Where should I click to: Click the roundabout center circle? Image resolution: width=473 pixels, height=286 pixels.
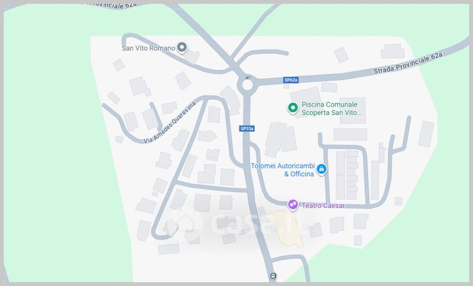247,84
